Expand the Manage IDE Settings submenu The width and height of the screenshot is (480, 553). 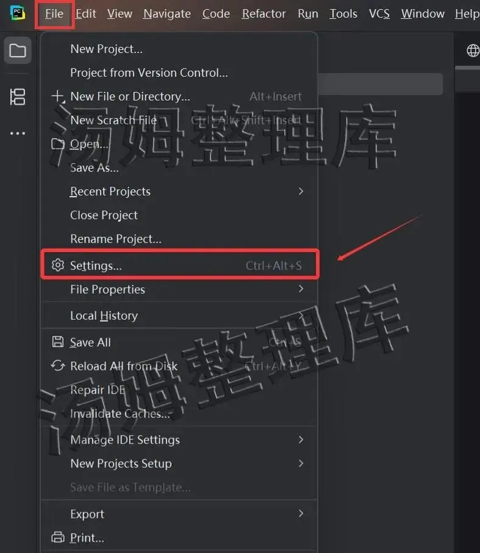[x=301, y=440]
